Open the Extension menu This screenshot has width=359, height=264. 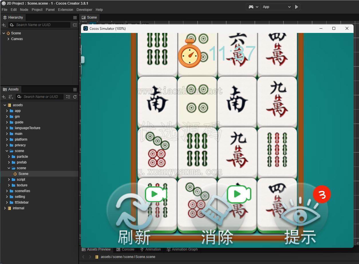tap(66, 10)
